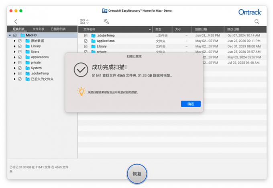The width and height of the screenshot is (273, 188).
Task: Expand the Library tree node
Action: click(14, 46)
